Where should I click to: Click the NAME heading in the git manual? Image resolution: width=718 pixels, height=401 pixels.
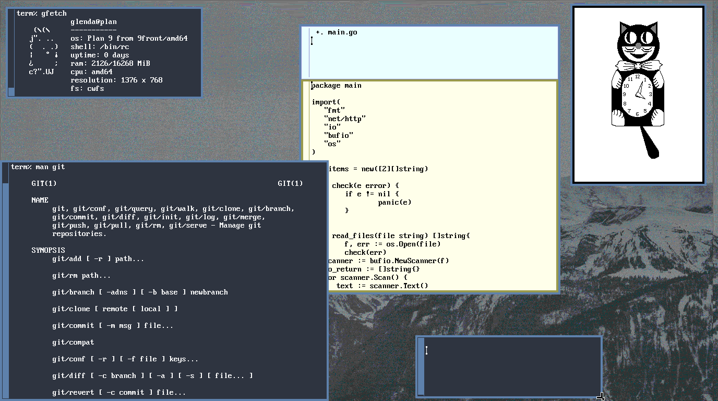click(x=40, y=200)
